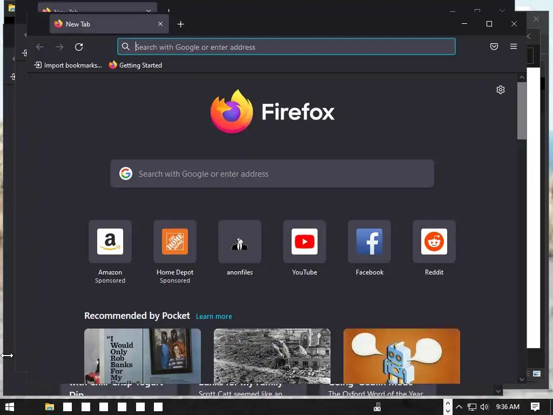This screenshot has width=553, height=415.
Task: Reload the current page
Action: [x=79, y=47]
